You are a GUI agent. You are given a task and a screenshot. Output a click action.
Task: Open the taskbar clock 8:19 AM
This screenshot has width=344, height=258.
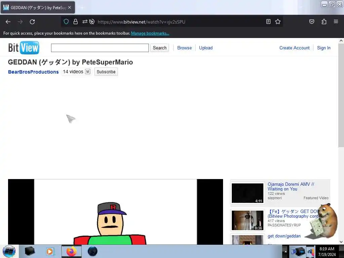coord(327,252)
